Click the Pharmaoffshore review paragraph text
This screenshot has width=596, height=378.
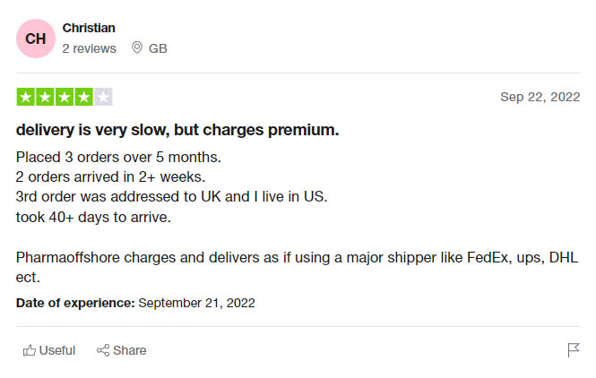297,268
